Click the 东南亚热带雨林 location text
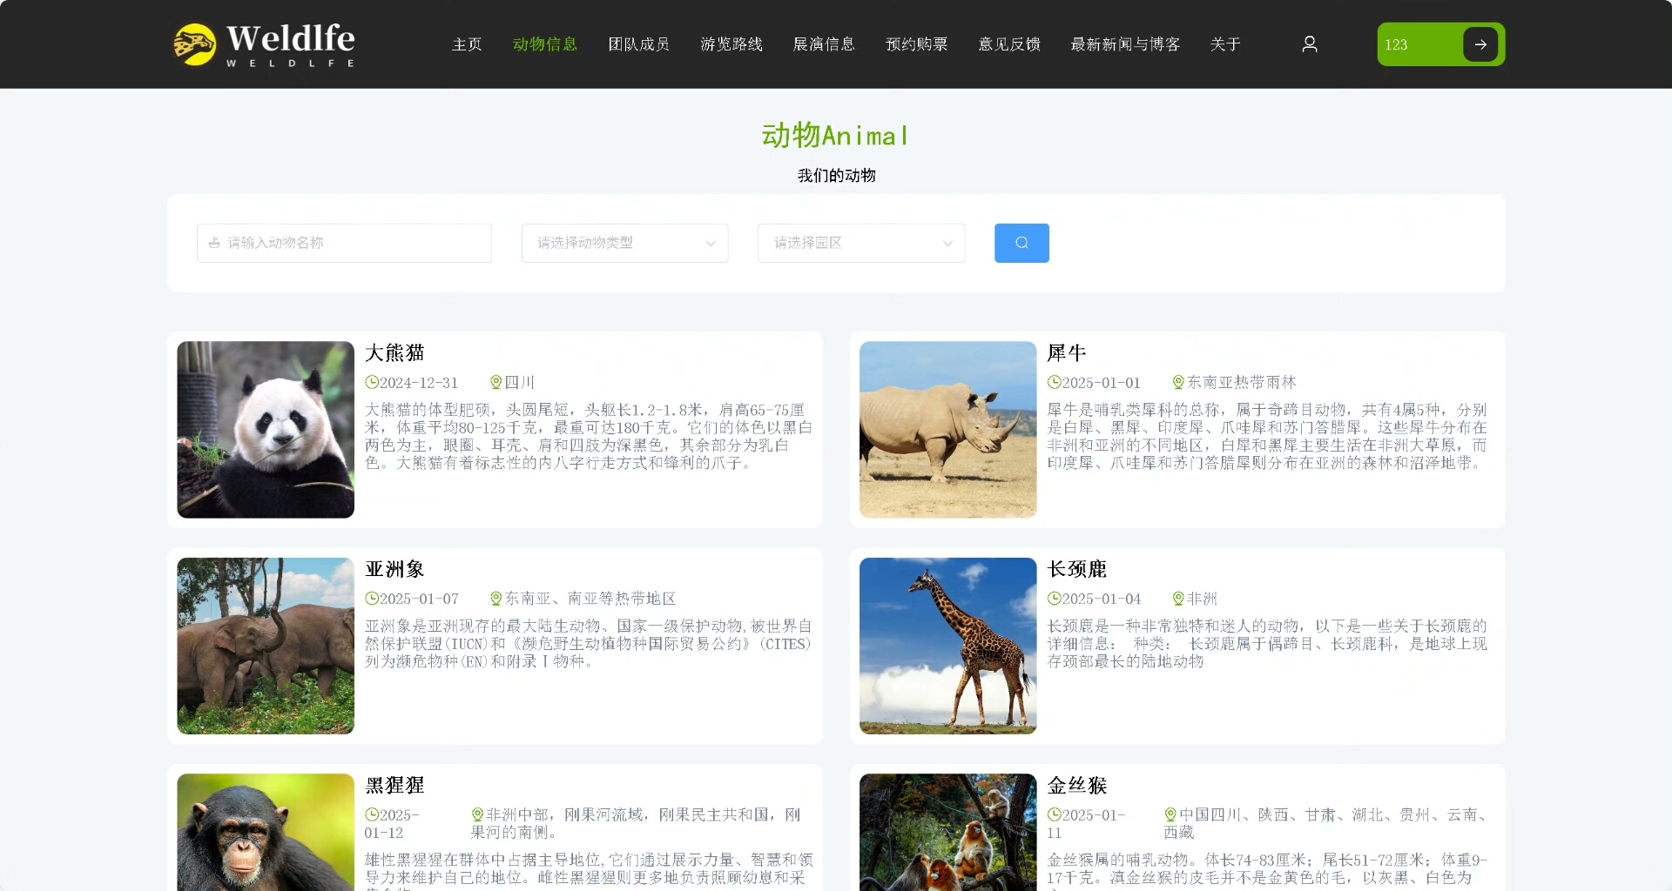This screenshot has width=1672, height=891. (x=1242, y=383)
